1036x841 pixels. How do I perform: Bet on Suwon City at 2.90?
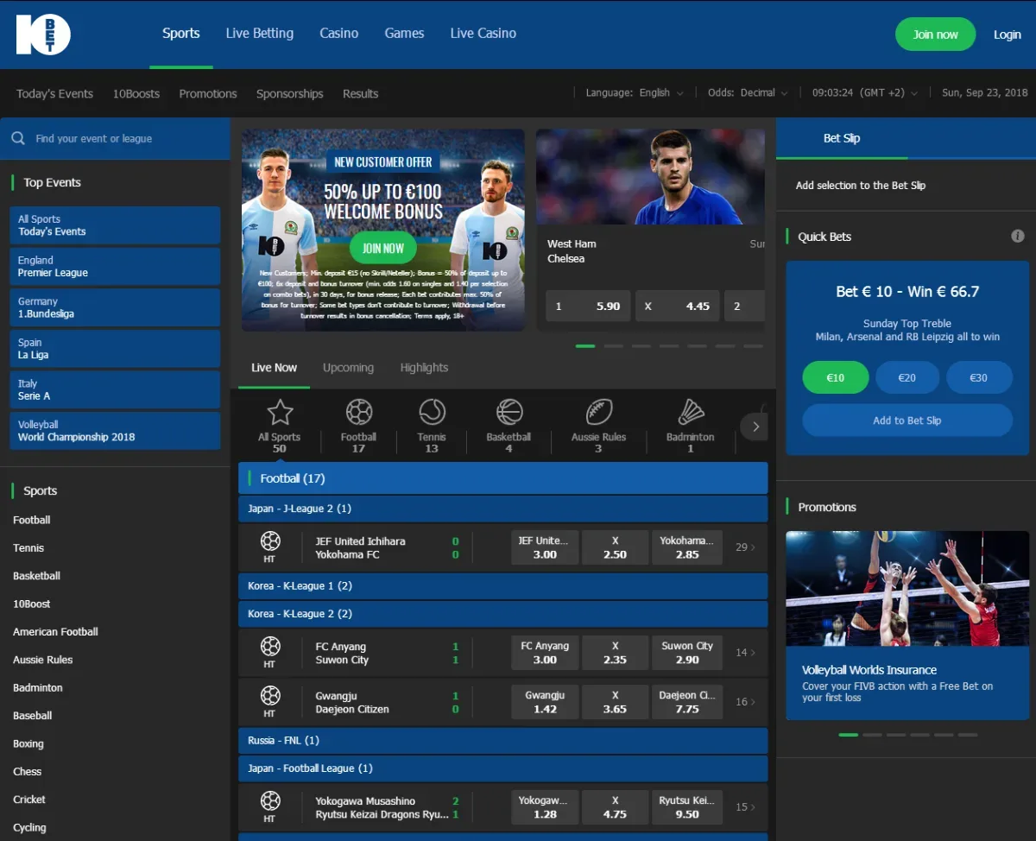[x=687, y=653]
